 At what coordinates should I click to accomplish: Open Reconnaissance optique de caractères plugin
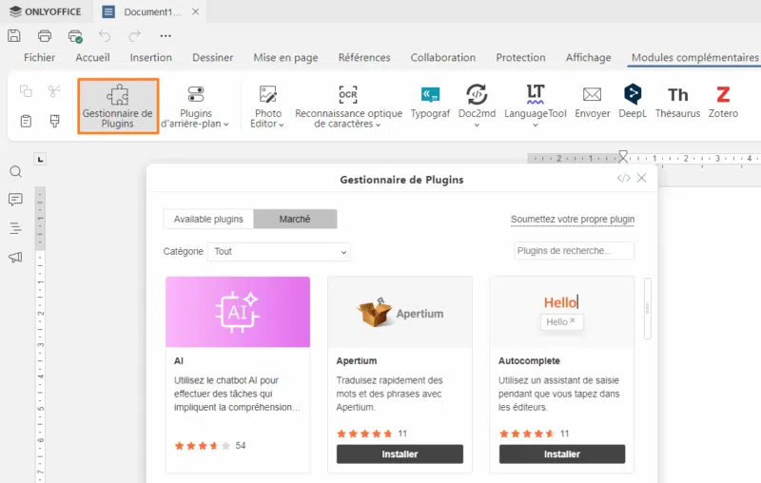pyautogui.click(x=348, y=106)
